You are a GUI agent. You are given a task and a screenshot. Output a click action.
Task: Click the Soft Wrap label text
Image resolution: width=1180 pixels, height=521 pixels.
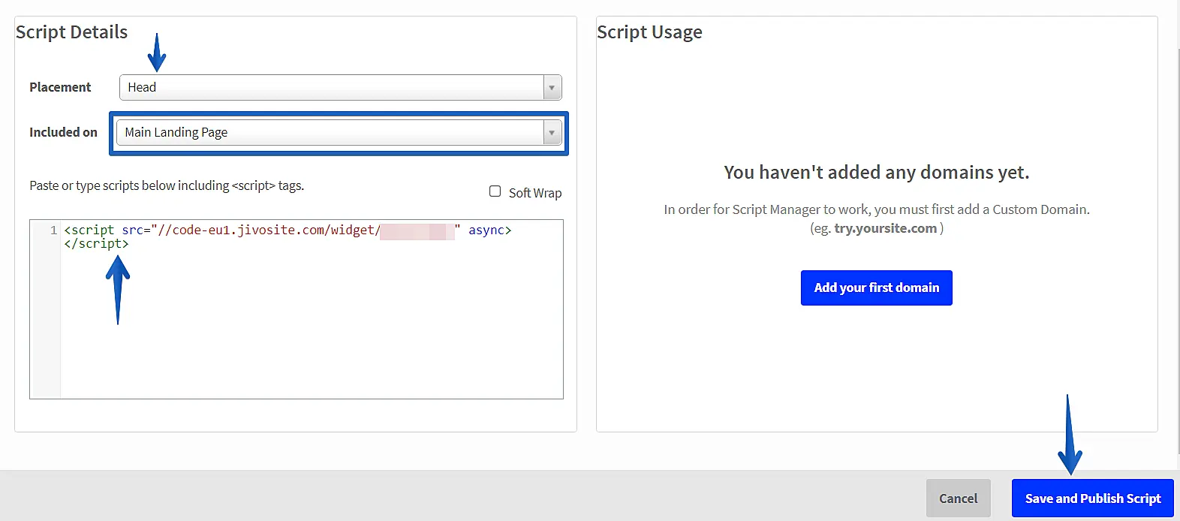click(x=534, y=193)
